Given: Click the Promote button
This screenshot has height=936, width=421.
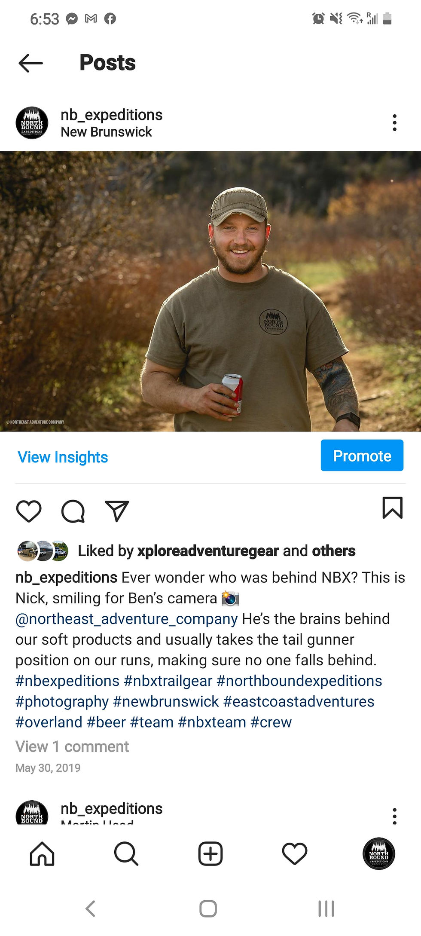Looking at the screenshot, I should pyautogui.click(x=362, y=456).
